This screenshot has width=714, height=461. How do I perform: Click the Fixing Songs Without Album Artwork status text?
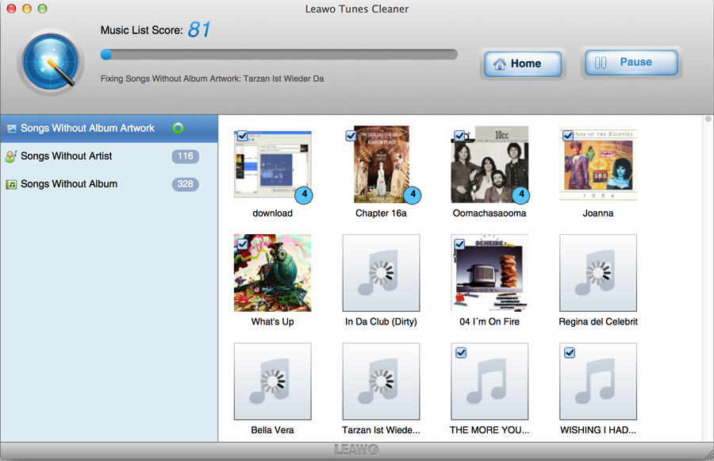click(212, 79)
